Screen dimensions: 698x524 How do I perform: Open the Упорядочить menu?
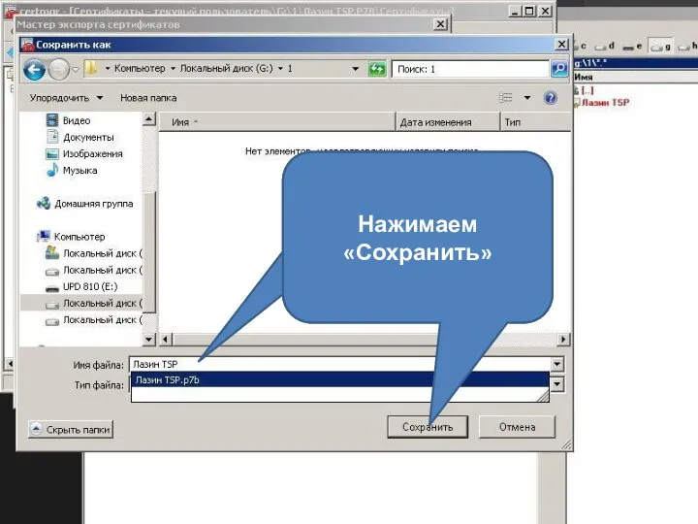coord(66,98)
